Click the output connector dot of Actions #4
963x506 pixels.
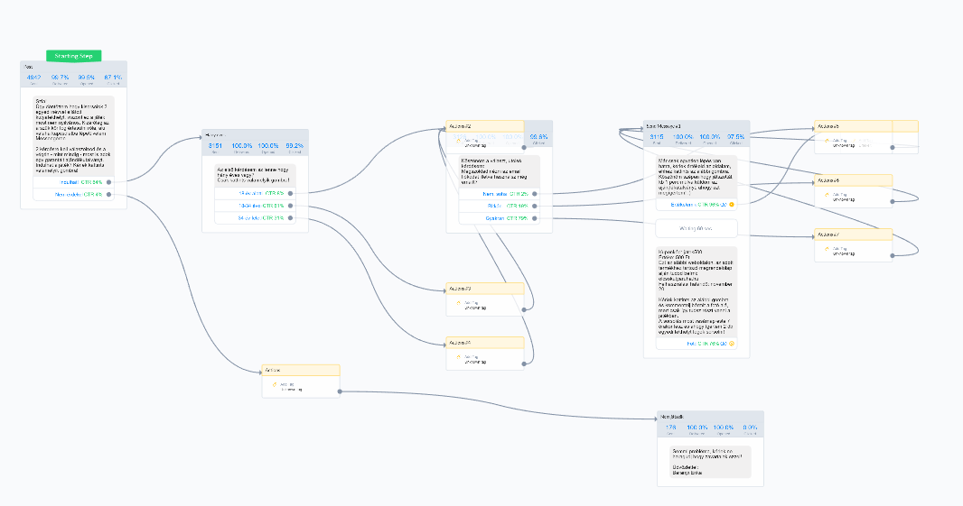click(x=524, y=363)
